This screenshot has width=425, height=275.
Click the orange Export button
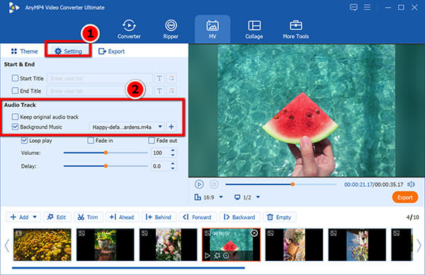point(405,197)
